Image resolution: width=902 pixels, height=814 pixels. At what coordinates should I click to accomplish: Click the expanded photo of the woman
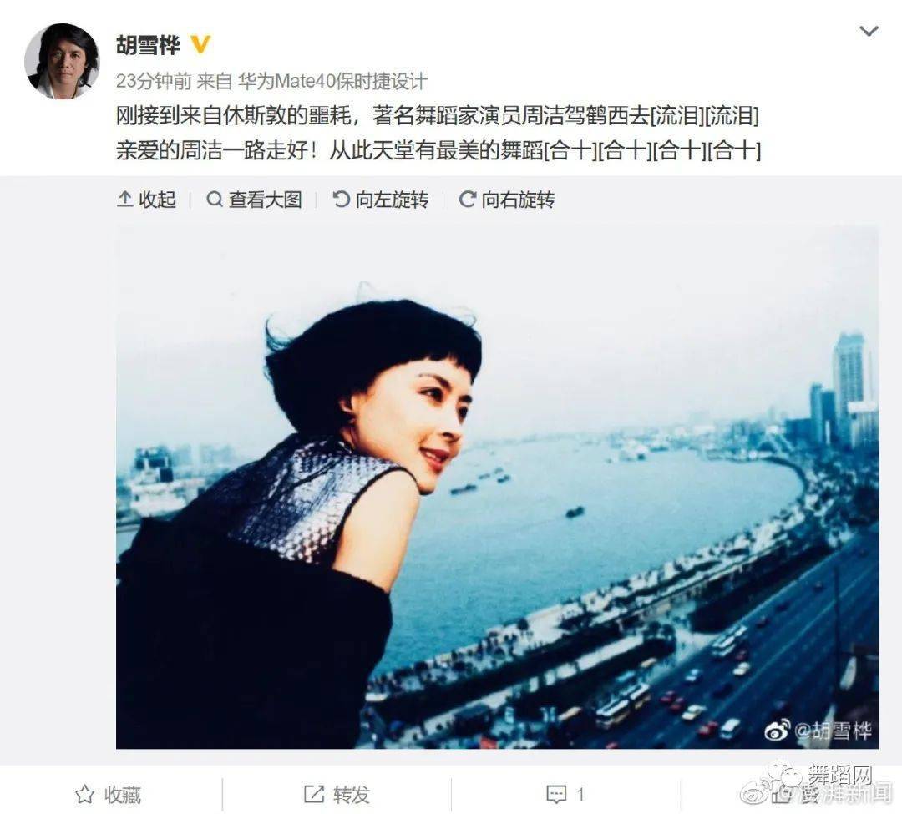pos(497,487)
